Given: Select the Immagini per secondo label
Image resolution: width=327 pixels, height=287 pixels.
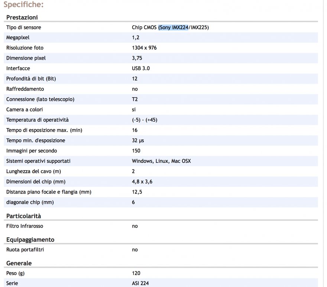Looking at the screenshot, I should tap(32, 151).
